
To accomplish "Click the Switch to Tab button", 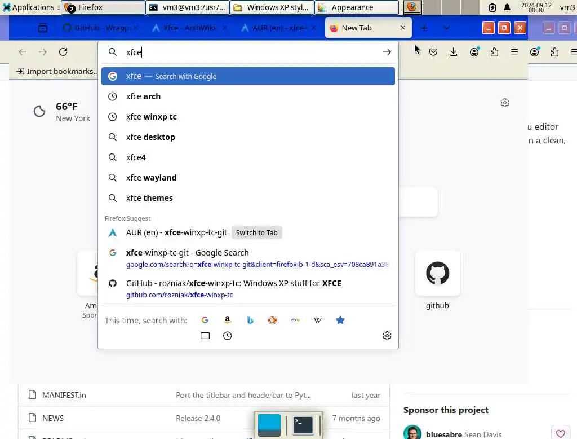I will coord(256,232).
